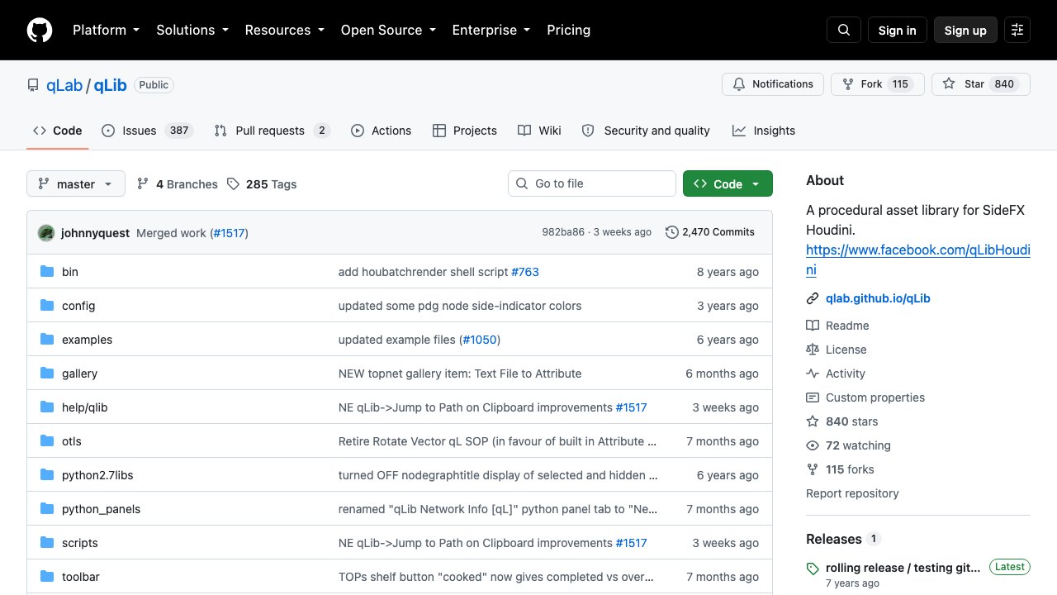This screenshot has width=1057, height=595.
Task: Switch to the Code tab
Action: tap(58, 131)
